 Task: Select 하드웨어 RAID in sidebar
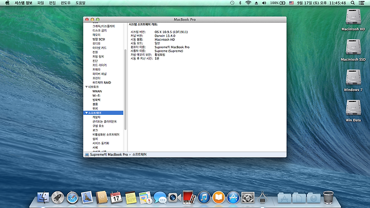[102, 82]
